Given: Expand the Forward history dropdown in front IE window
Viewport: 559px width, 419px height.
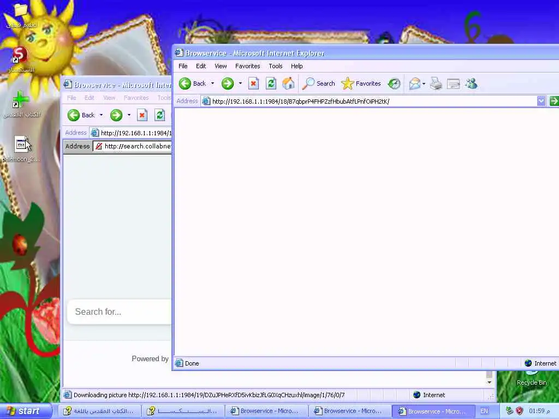Looking at the screenshot, I should tap(240, 83).
